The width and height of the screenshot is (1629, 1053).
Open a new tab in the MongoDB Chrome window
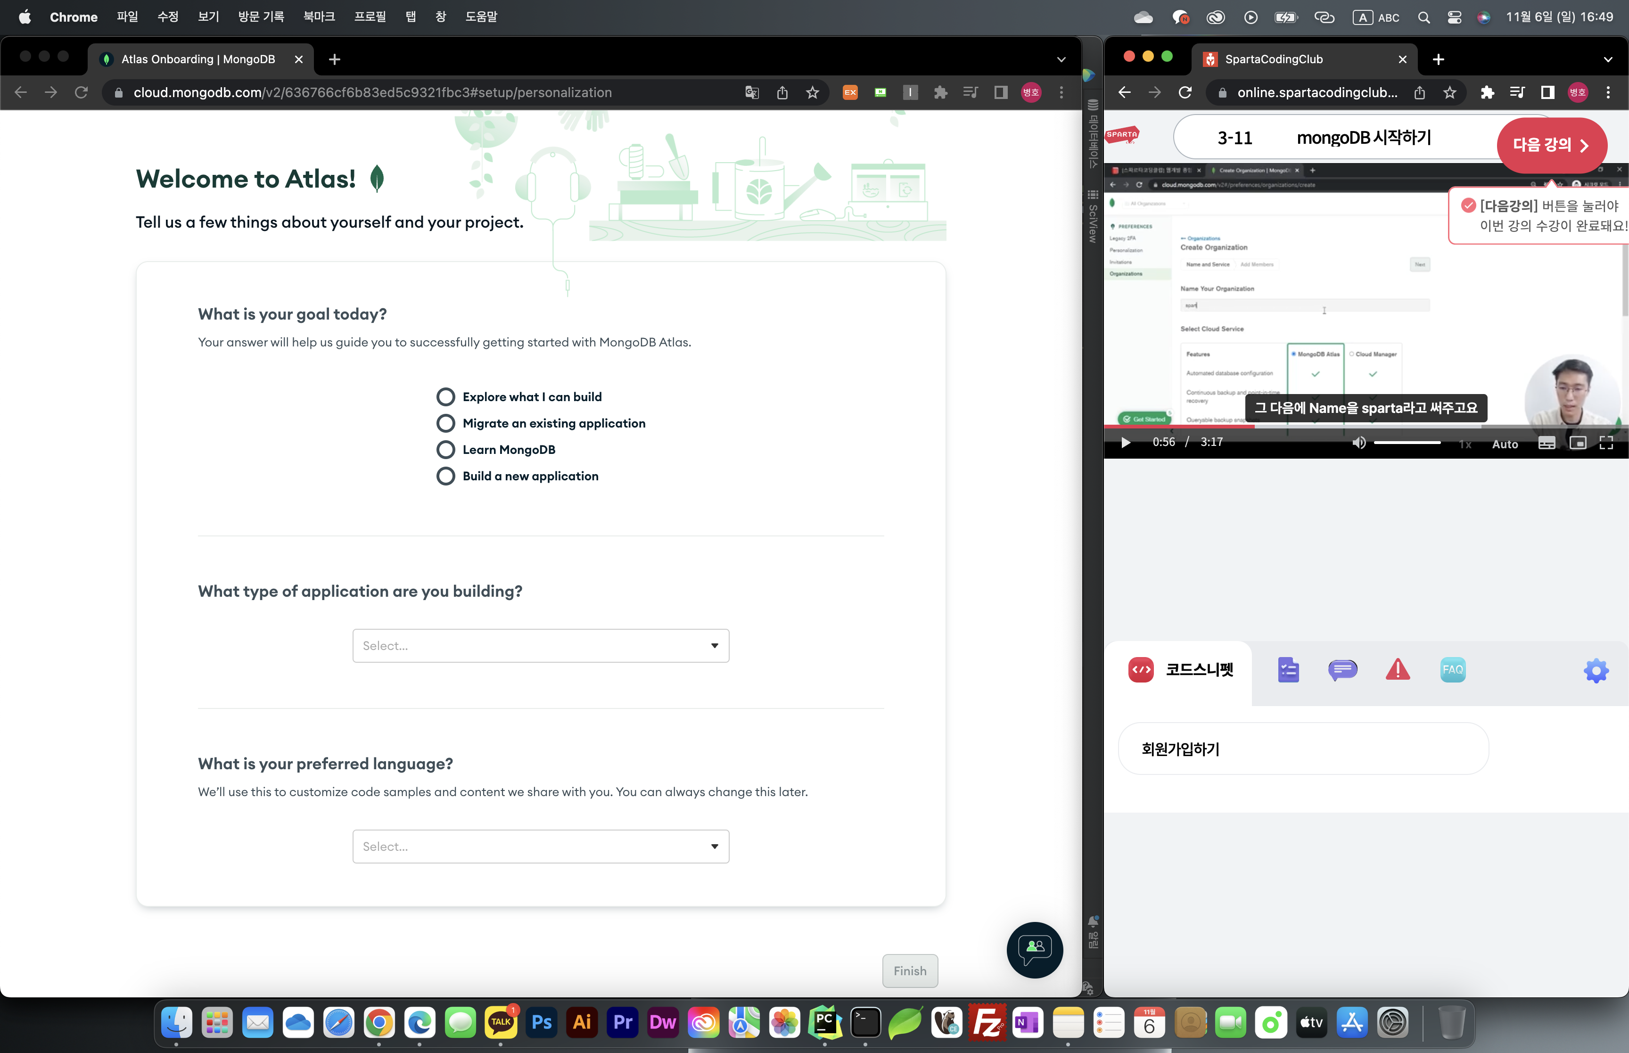click(334, 59)
